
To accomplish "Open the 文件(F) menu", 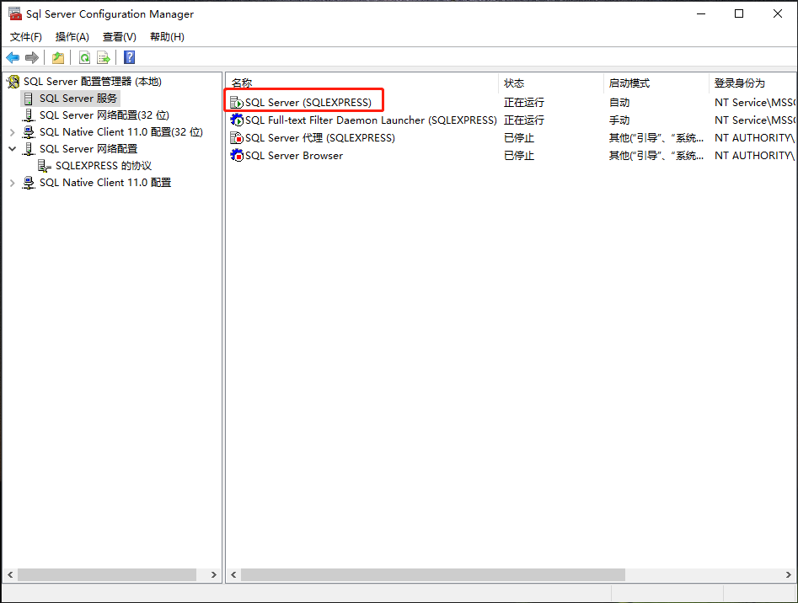I will (x=26, y=36).
